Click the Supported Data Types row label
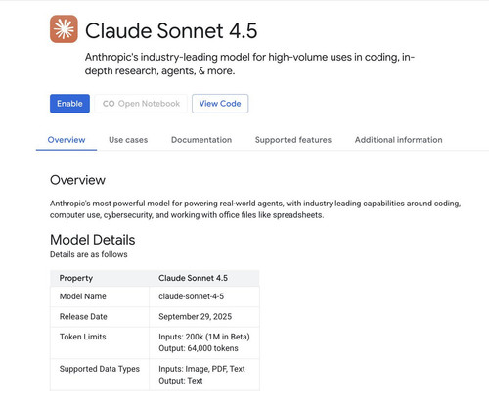489x407 pixels. (100, 369)
